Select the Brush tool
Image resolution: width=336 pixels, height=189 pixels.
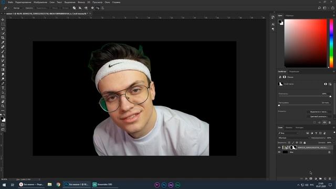tap(3, 51)
